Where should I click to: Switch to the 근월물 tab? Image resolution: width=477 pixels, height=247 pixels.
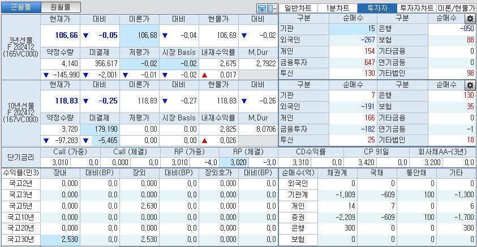pyautogui.click(x=21, y=7)
